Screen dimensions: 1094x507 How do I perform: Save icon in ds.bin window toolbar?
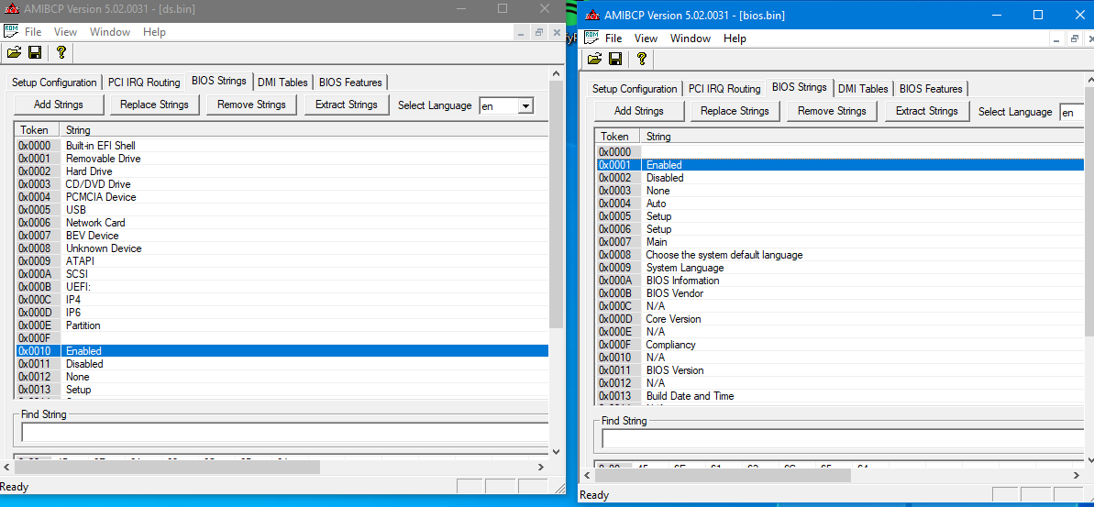(35, 52)
